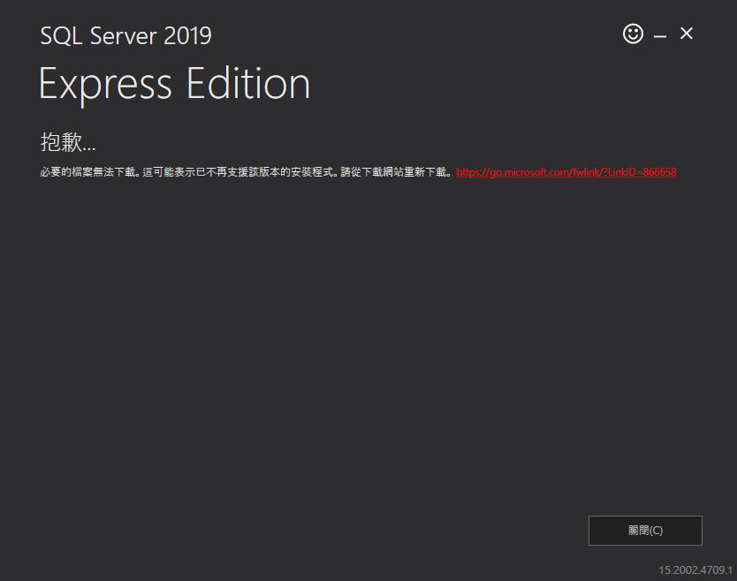Click the smiley feedback icon
Screen dimensions: 737x581
pyautogui.click(x=633, y=34)
